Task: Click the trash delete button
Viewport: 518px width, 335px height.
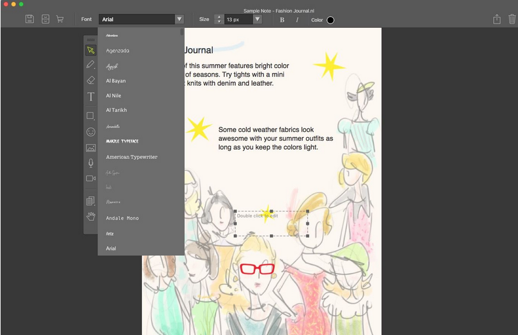Action: point(512,19)
